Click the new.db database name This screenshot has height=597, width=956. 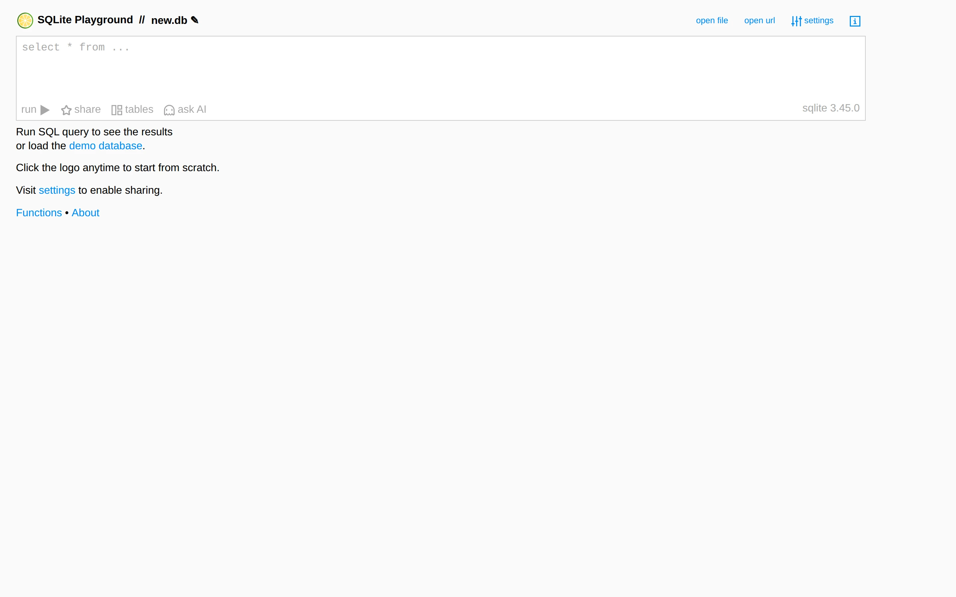point(169,21)
